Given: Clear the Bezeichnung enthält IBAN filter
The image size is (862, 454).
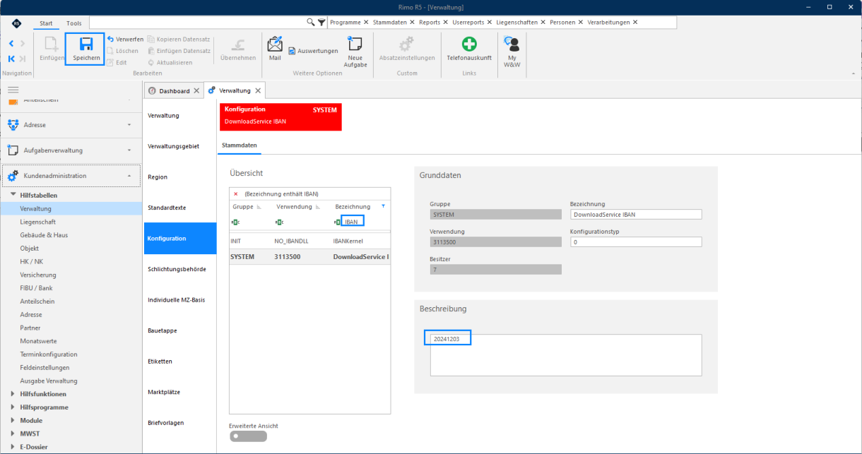Looking at the screenshot, I should (x=236, y=193).
